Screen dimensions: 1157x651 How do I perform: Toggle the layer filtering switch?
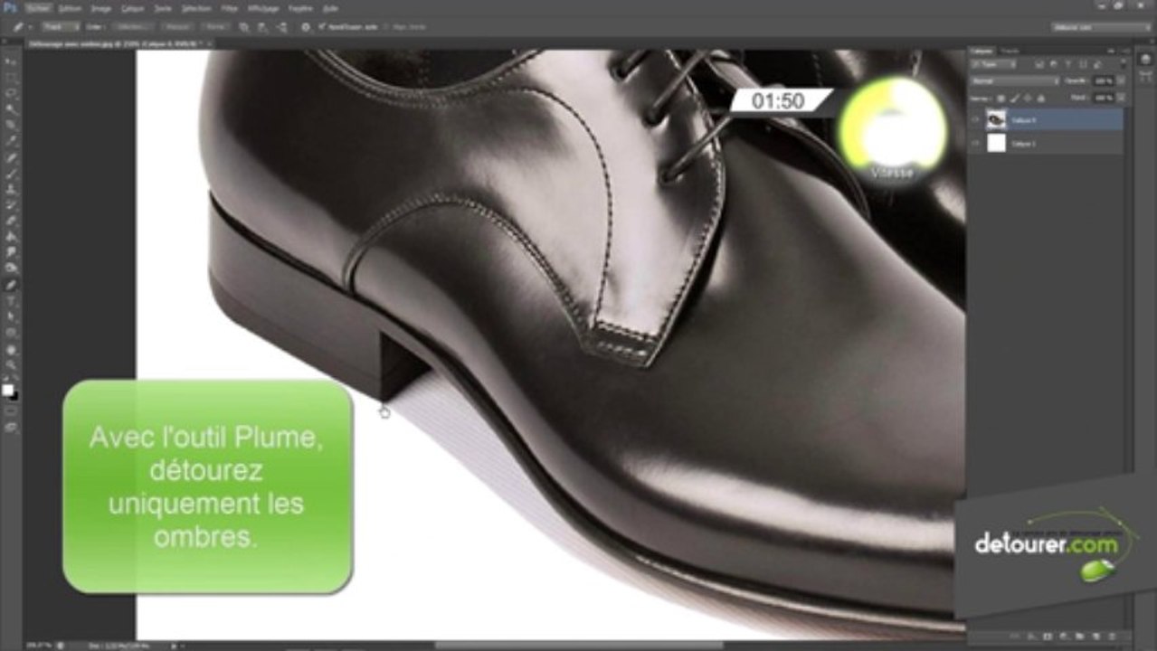(x=1124, y=64)
